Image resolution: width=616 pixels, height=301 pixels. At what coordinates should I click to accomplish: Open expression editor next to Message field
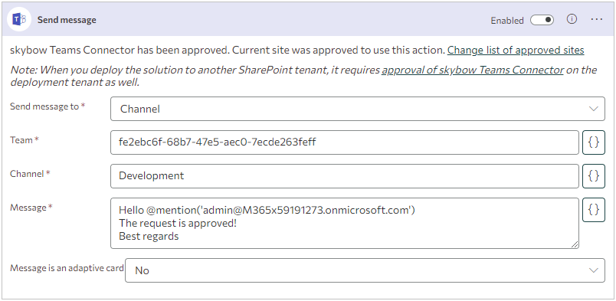(x=593, y=210)
